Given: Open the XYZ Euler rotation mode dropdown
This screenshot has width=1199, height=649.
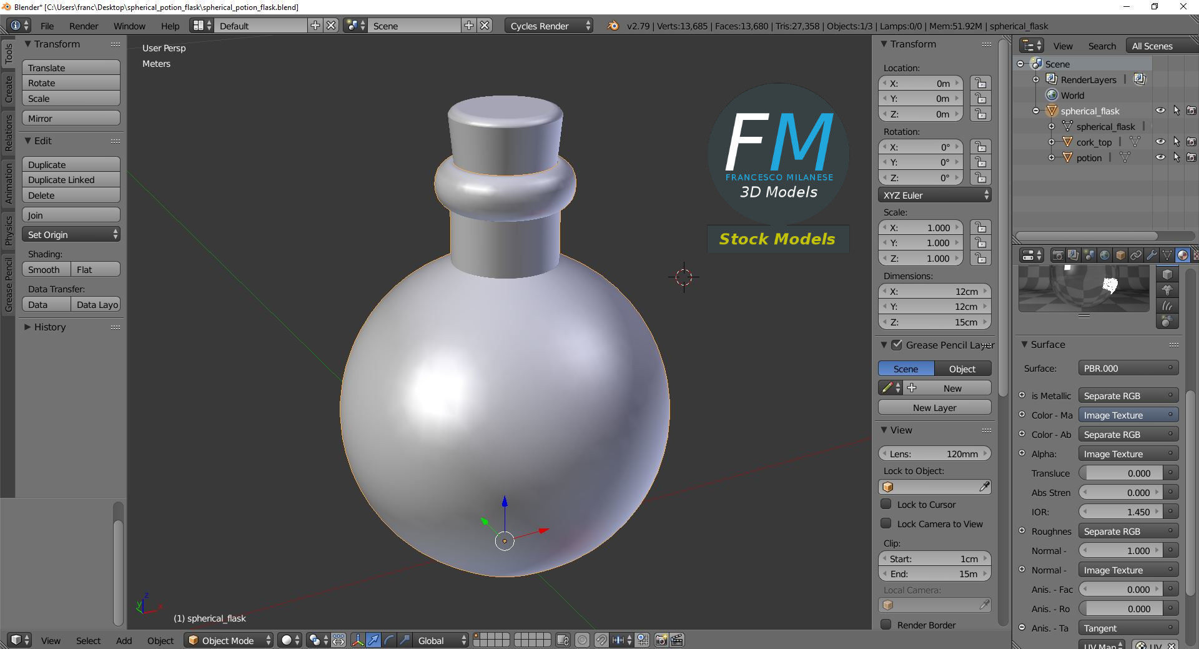Looking at the screenshot, I should pos(934,196).
